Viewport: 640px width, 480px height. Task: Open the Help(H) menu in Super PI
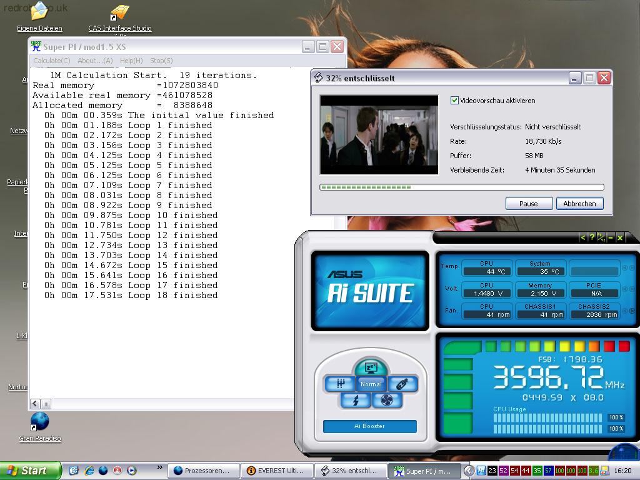click(x=131, y=61)
